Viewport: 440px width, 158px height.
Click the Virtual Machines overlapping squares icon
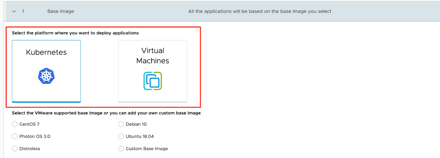pos(153,81)
